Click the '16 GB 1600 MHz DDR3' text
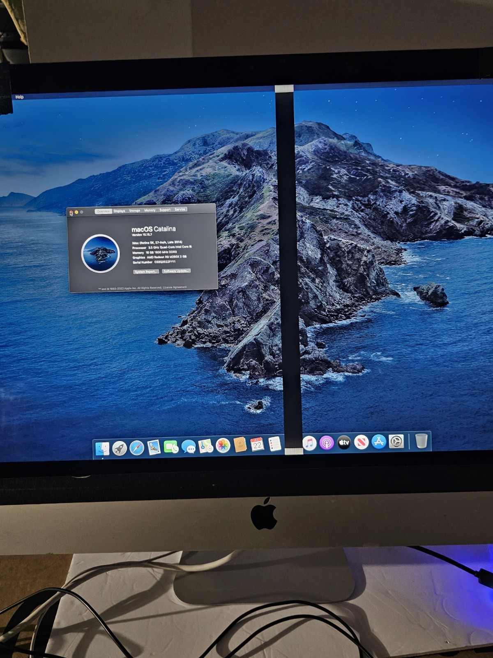 click(x=161, y=252)
